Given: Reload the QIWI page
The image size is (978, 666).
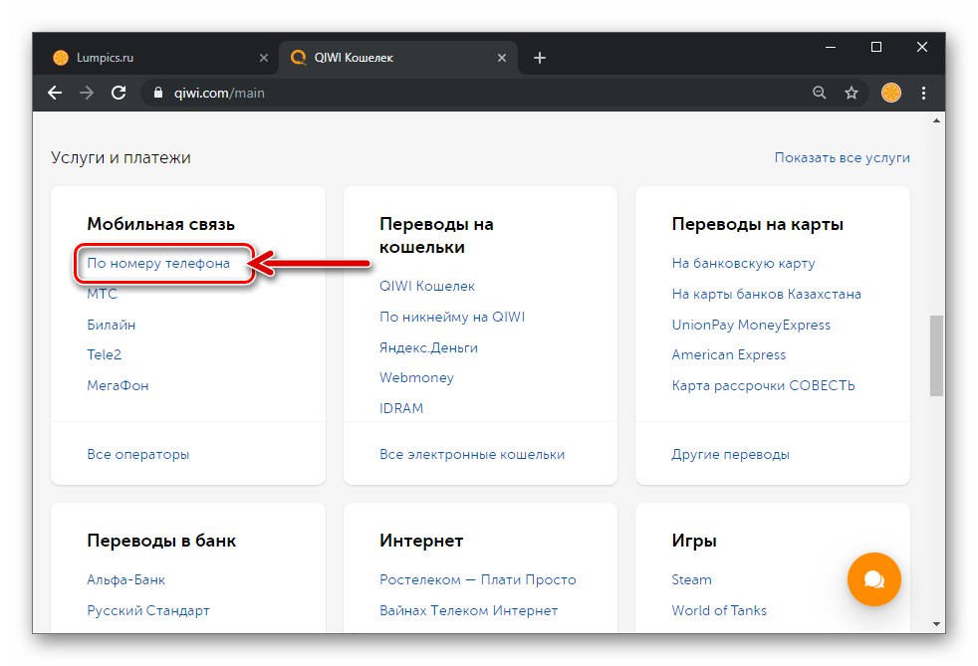Looking at the screenshot, I should (x=118, y=93).
